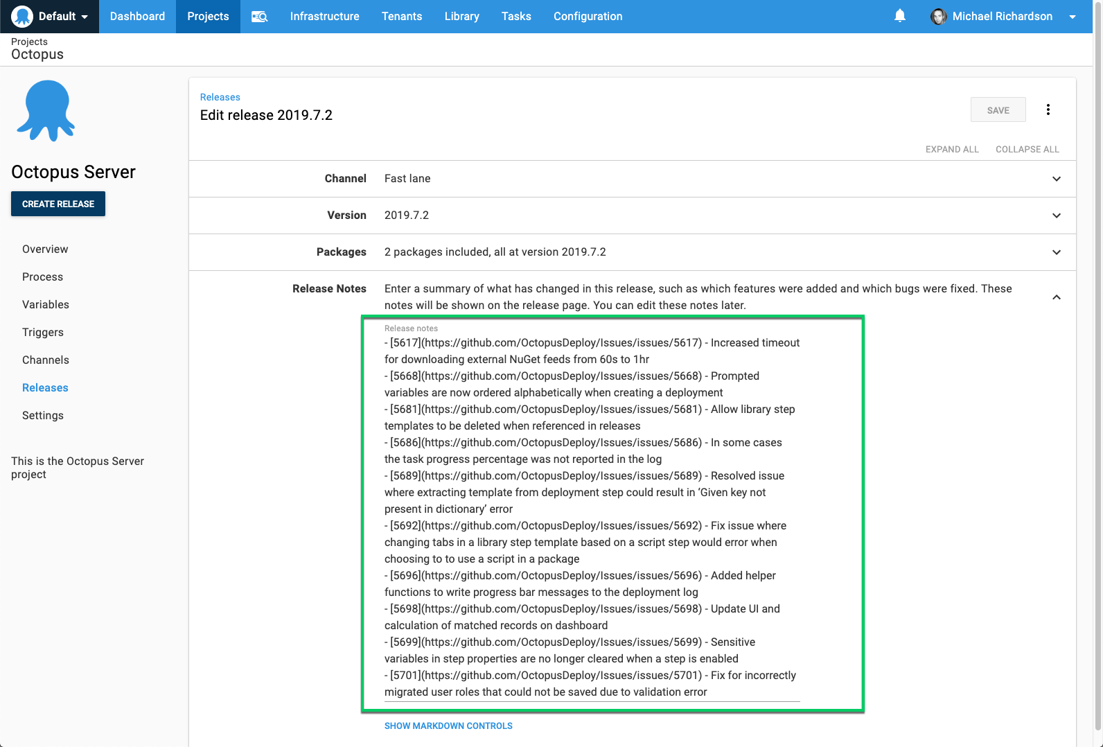Click the 'This is the Octopus Server project' description
This screenshot has width=1103, height=747.
tap(78, 468)
